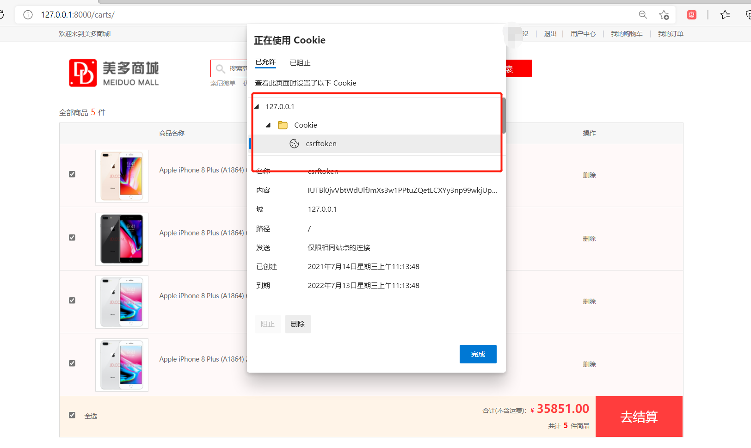Click third row product name Apple iPhone 8 Plus
The height and width of the screenshot is (448, 751).
[203, 296]
